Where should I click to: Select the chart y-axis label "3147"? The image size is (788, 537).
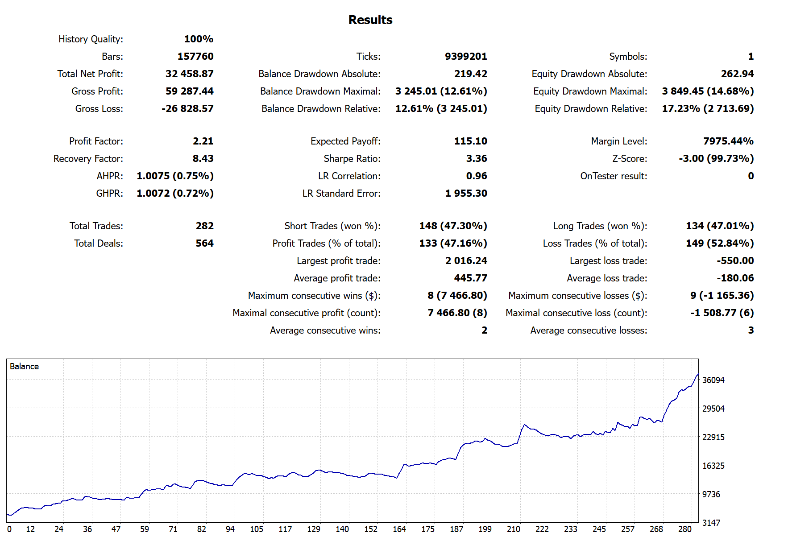(711, 523)
